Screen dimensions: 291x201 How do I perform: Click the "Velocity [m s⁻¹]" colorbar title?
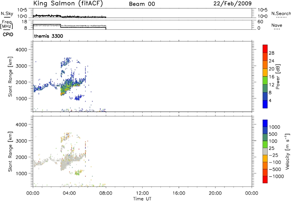(287, 151)
